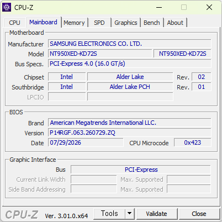Click the chipset Rev. value 02
This screenshot has height=222, width=222.
click(202, 77)
